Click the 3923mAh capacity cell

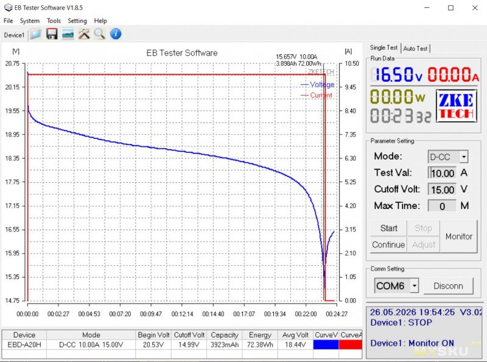[x=225, y=344]
